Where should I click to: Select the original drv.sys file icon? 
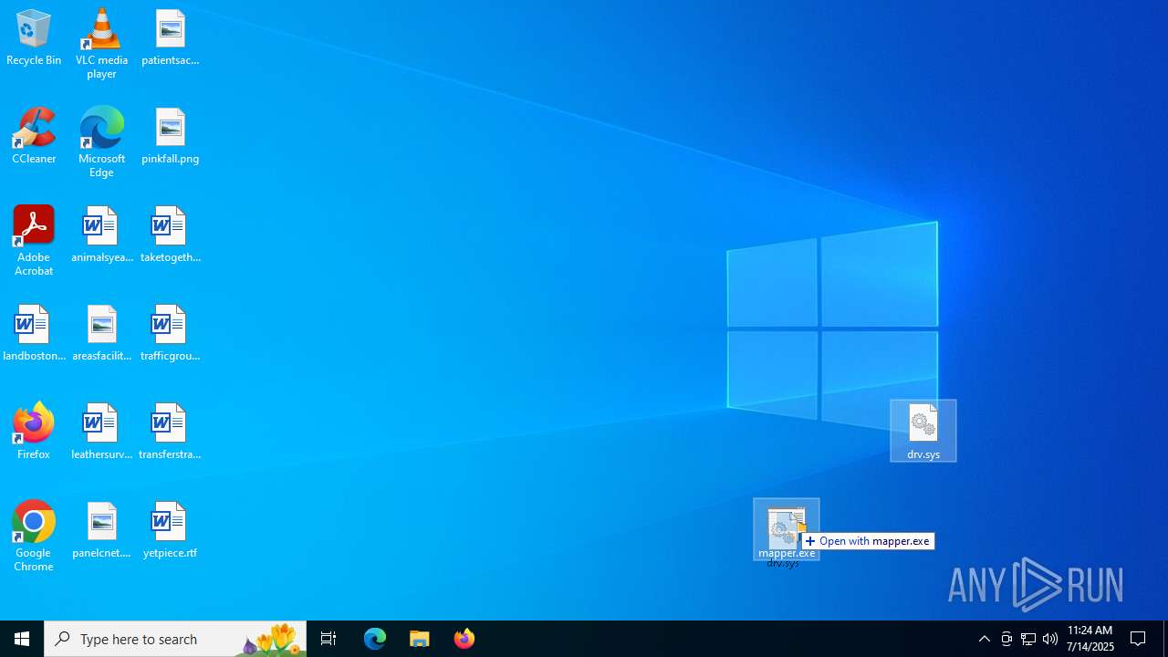(x=923, y=431)
